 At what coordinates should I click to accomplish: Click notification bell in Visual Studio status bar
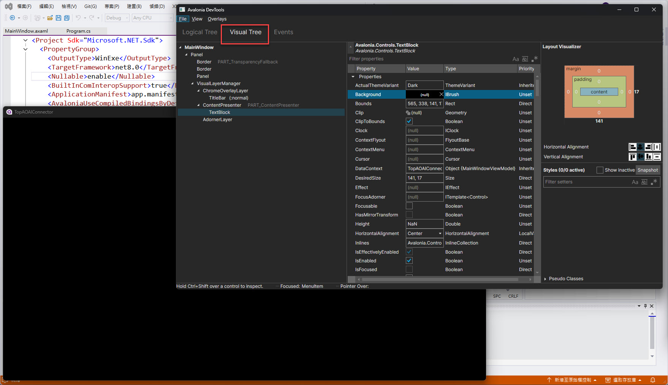pyautogui.click(x=653, y=380)
